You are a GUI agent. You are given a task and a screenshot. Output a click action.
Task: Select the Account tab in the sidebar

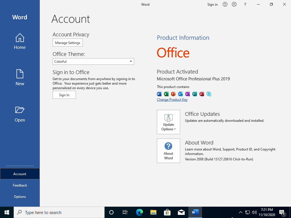coord(20,174)
